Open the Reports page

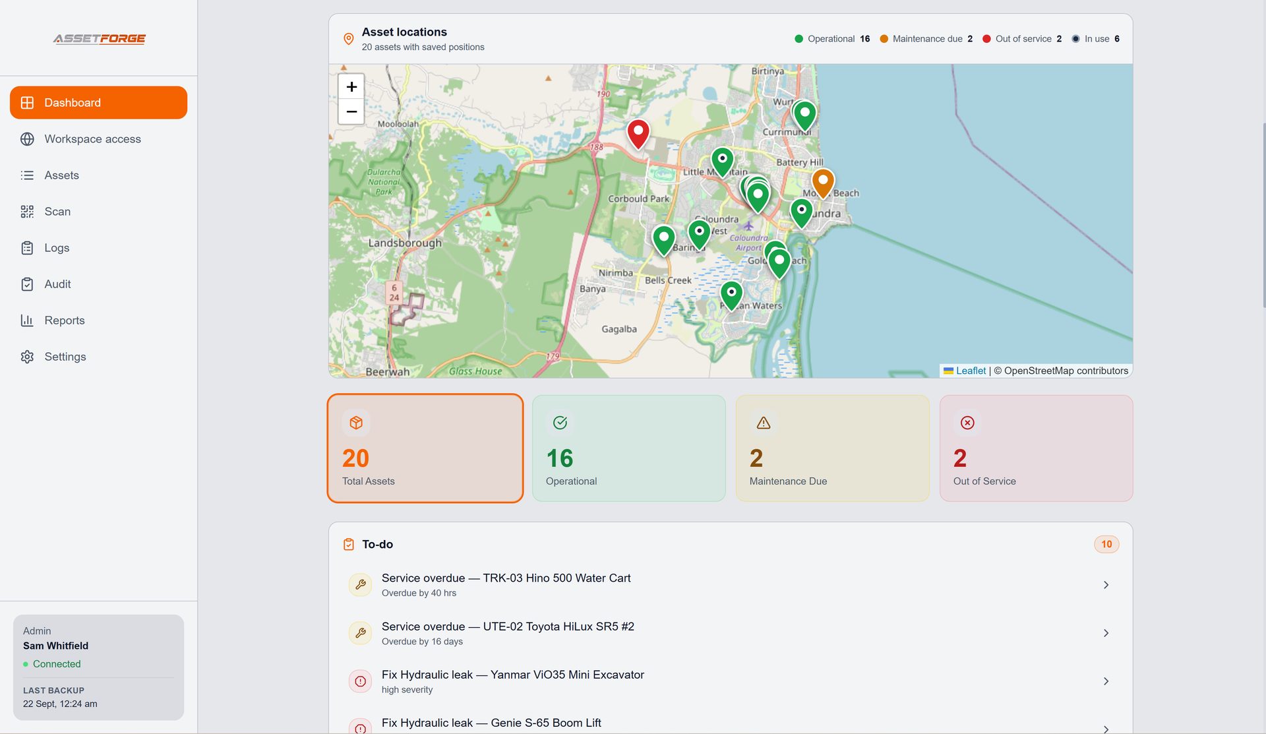[x=98, y=320]
